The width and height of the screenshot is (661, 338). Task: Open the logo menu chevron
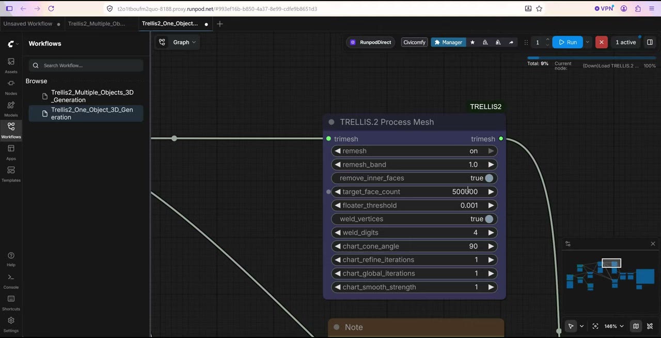pos(18,44)
